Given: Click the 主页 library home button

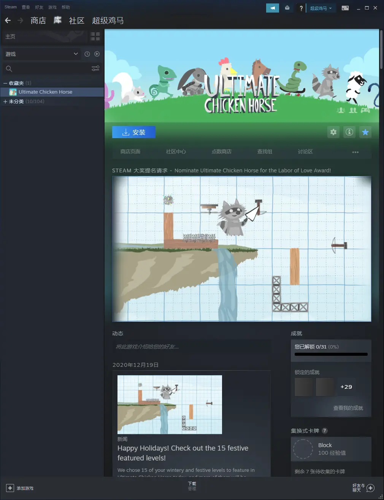Looking at the screenshot, I should point(44,37).
